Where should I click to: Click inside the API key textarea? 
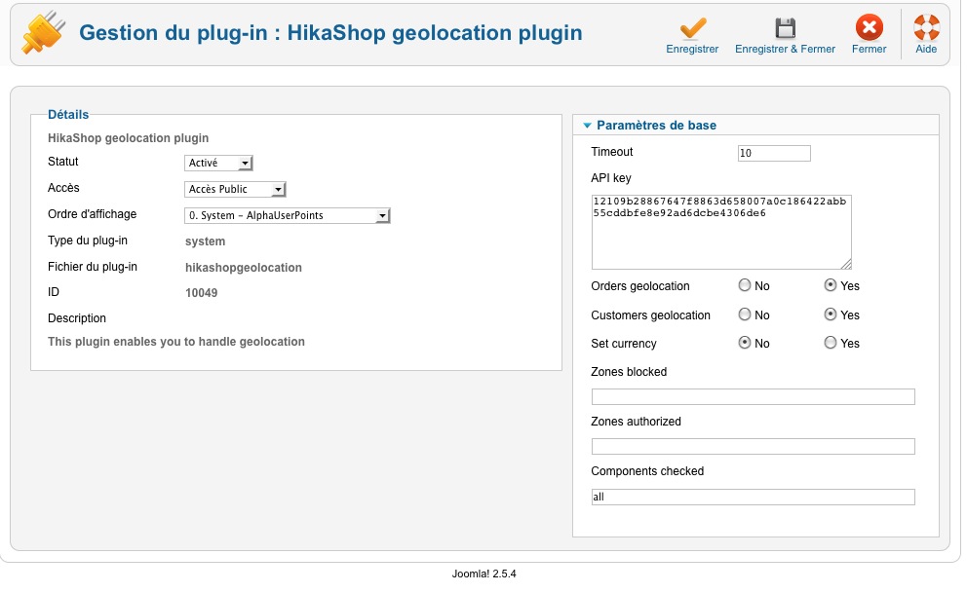click(721, 232)
